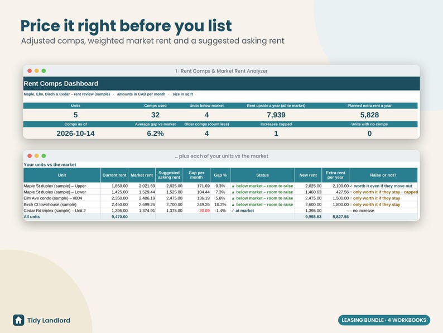This screenshot has width=443, height=333.
Task: Click the Leasing Bundle 4 Workbooks badge
Action: click(x=384, y=320)
